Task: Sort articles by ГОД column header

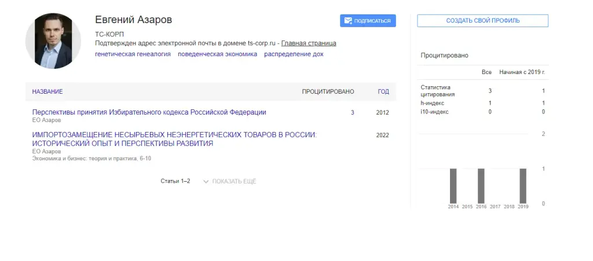Action: [x=383, y=91]
